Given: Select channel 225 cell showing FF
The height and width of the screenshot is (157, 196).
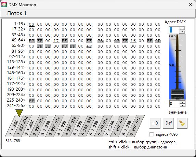Looking at the screenshot, I should pyautogui.click(x=31, y=101).
